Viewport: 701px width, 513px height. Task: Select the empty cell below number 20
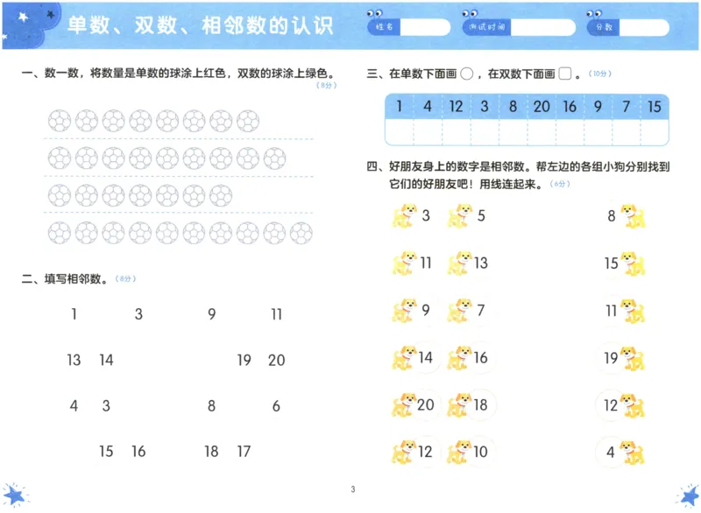pos(543,129)
